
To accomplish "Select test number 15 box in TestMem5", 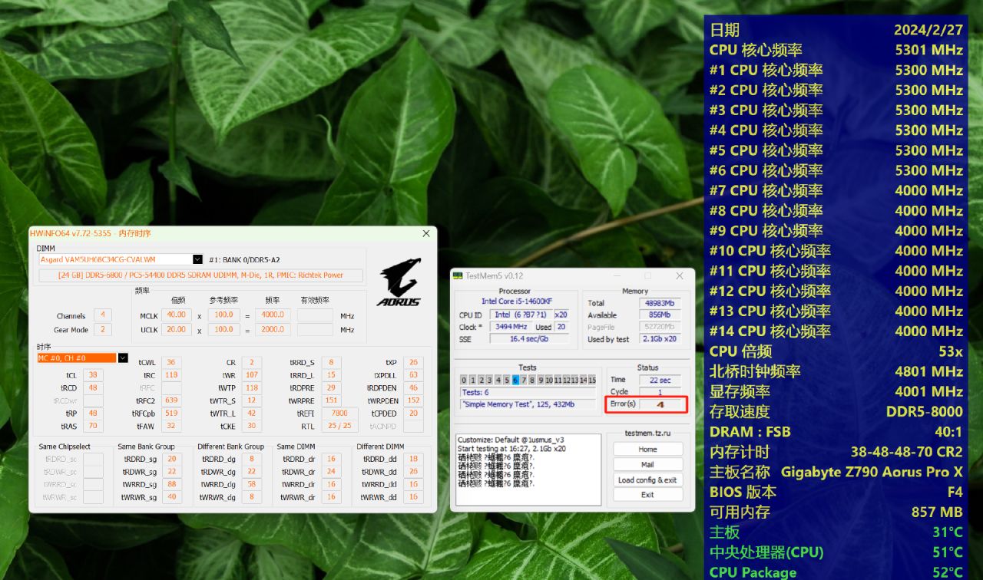I will (x=592, y=380).
